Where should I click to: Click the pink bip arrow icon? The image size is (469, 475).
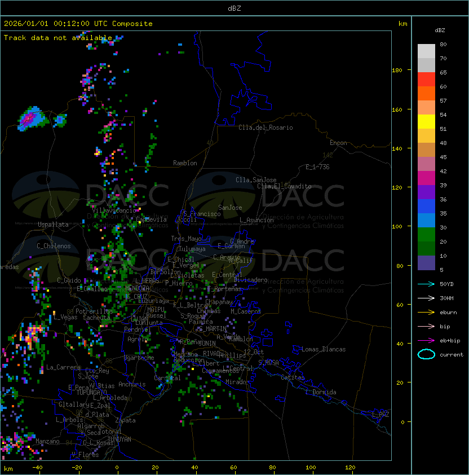point(426,327)
